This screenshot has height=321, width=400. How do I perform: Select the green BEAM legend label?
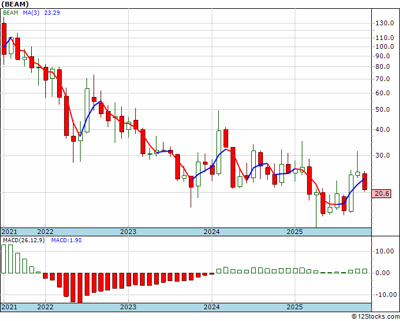click(x=11, y=13)
